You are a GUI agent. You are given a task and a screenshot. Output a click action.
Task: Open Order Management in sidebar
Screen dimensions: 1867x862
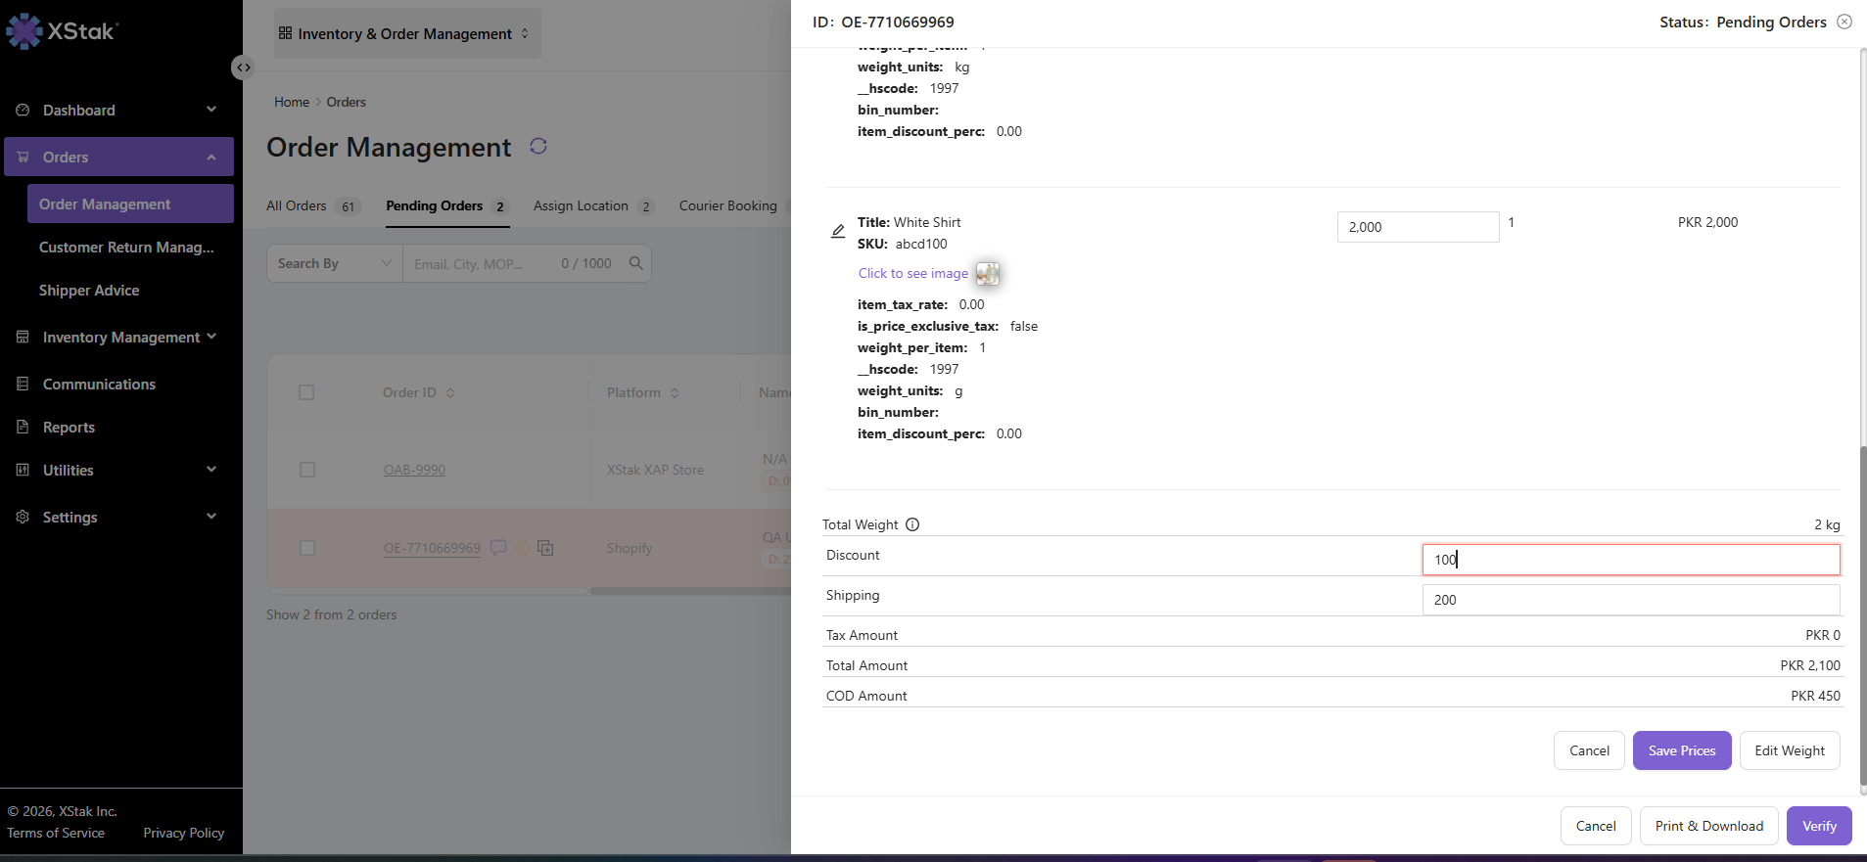130,204
